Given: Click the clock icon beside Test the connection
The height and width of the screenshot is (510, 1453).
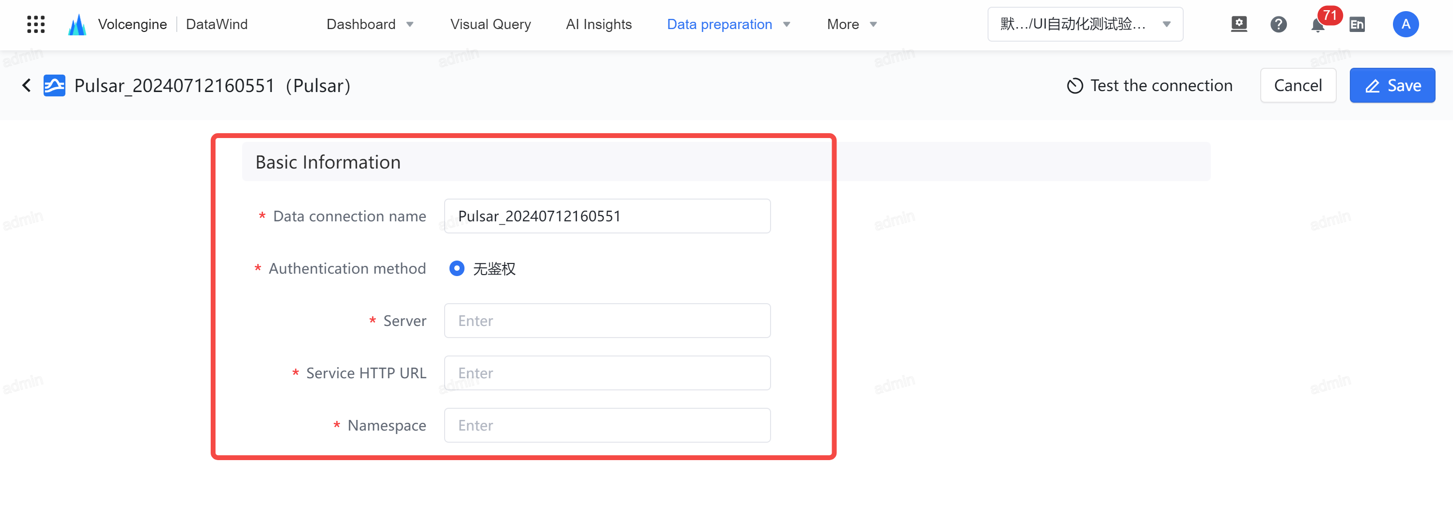Looking at the screenshot, I should (x=1075, y=86).
